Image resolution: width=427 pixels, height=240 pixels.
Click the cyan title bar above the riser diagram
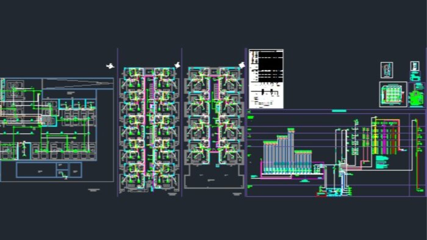point(339,111)
